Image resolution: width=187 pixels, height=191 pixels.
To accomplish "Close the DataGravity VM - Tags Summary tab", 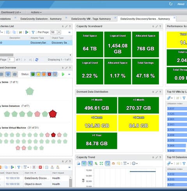I will (x=115, y=18).
